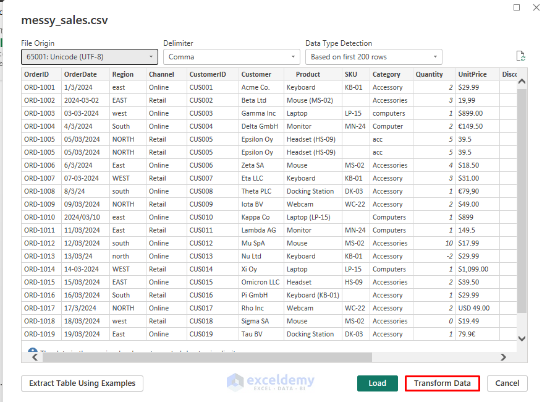Click the messy_sales.csv dialog title
The image size is (542, 402).
pyautogui.click(x=64, y=20)
